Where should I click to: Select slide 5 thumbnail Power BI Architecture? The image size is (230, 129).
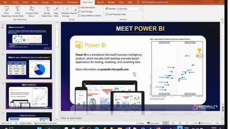(x=29, y=116)
